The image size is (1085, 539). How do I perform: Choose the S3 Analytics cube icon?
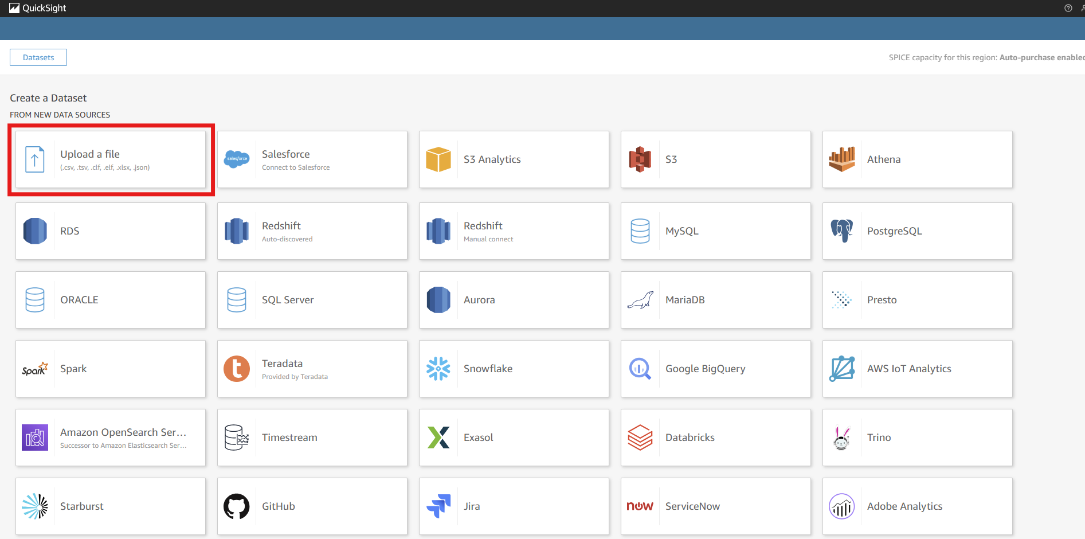438,159
